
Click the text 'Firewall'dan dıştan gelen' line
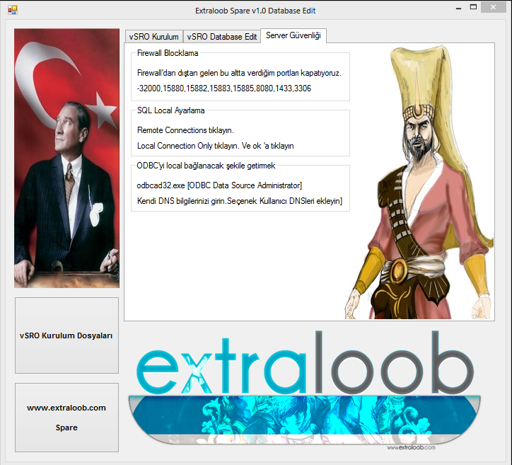click(239, 73)
